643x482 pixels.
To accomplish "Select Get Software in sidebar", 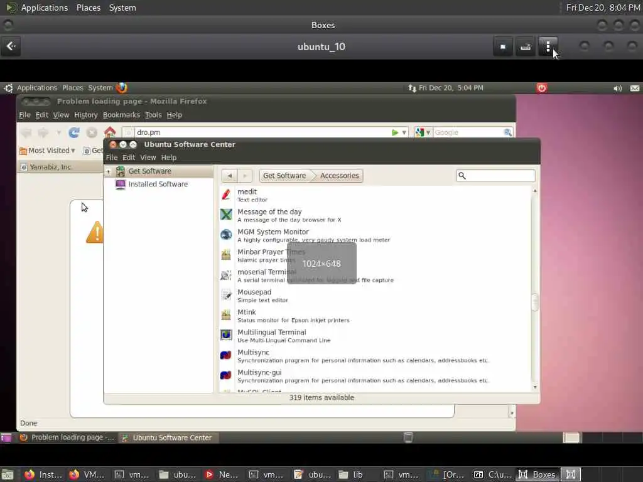I will click(x=149, y=171).
